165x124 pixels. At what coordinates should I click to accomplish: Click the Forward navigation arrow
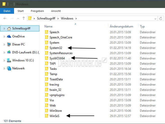click(x=12, y=18)
